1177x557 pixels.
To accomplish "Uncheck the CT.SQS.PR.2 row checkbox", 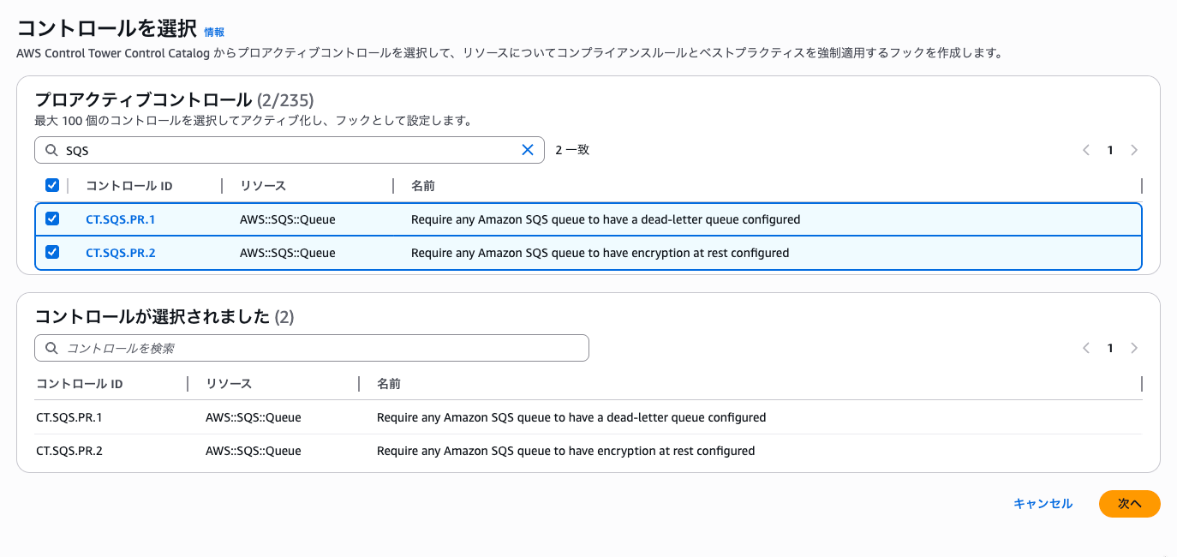I will (x=52, y=252).
